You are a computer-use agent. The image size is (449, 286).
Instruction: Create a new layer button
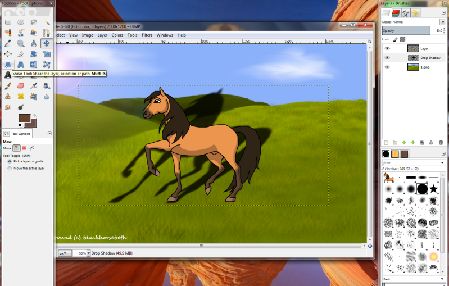pos(386,143)
